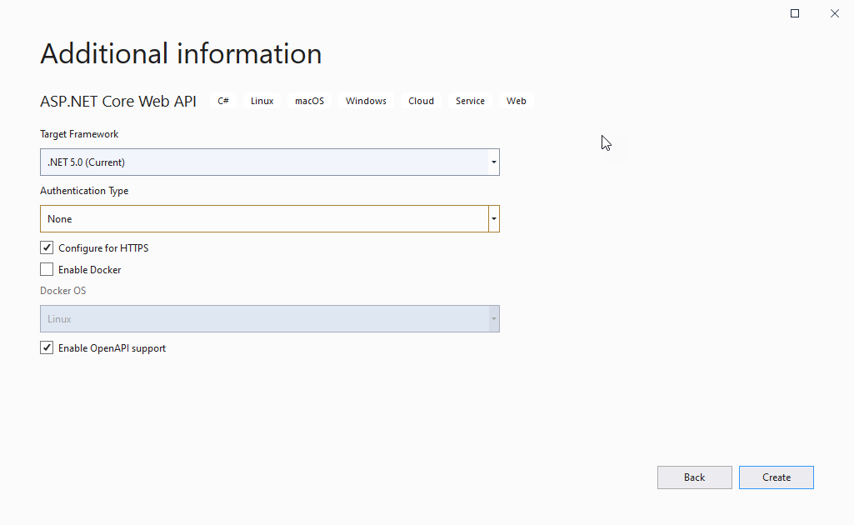Screen dimensions: 854x525
Task: Click the Windows tag
Action: click(366, 101)
